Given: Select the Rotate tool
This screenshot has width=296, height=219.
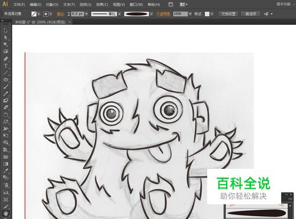Looking at the screenshot, I should (6, 115).
